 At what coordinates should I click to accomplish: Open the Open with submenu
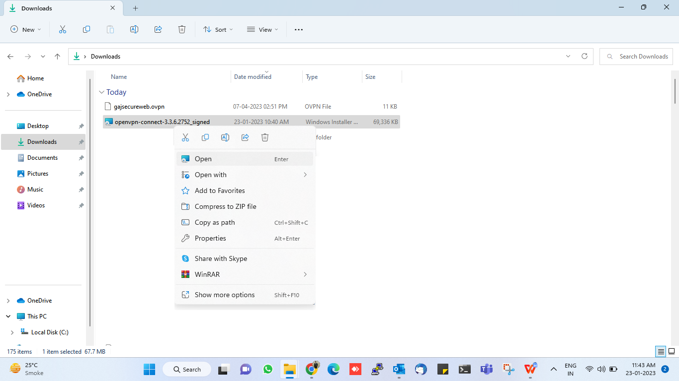point(245,175)
